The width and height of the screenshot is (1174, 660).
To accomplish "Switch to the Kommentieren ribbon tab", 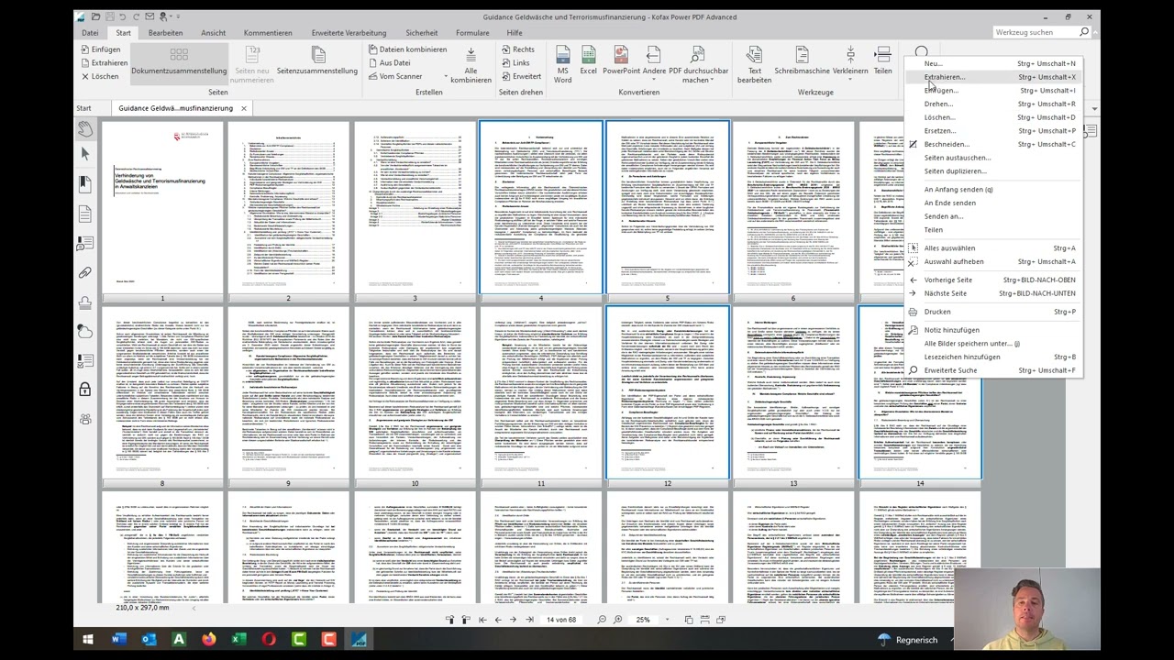I will tap(268, 33).
